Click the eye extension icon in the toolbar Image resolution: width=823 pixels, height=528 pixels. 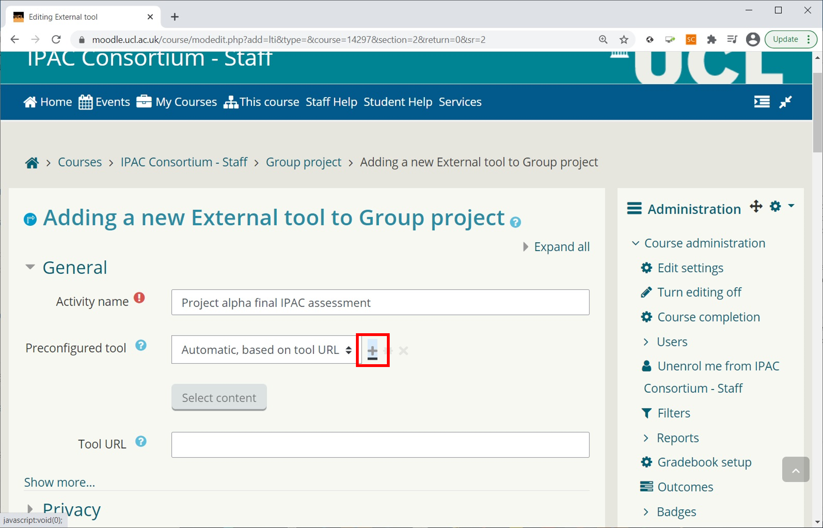649,39
